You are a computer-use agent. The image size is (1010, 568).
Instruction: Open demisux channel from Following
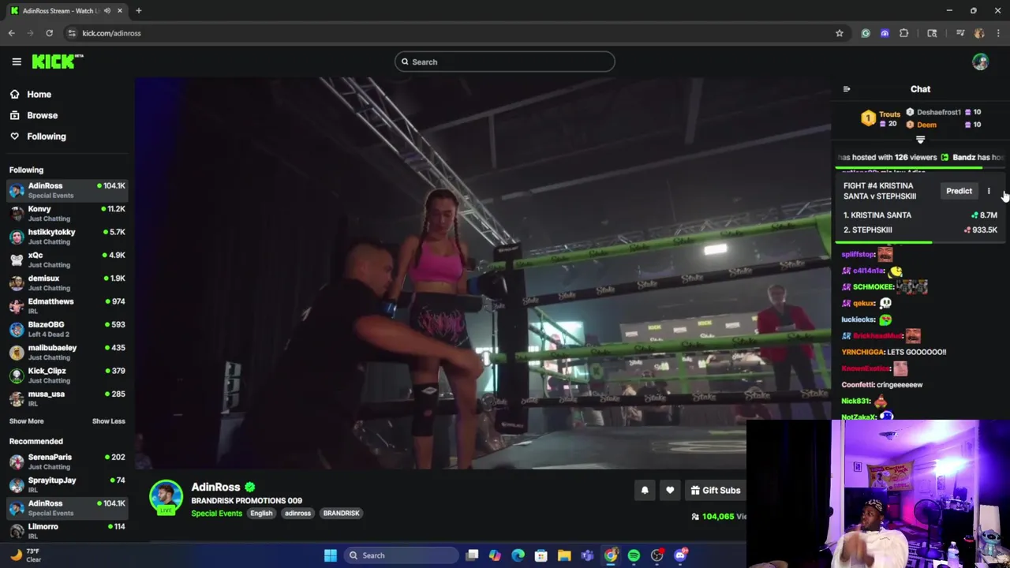pyautogui.click(x=67, y=282)
